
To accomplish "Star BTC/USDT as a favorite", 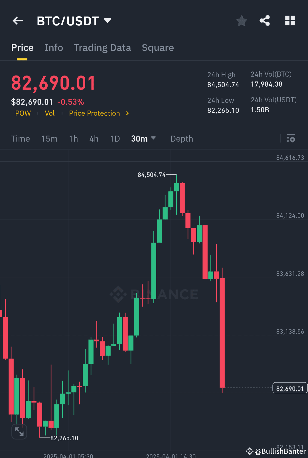I will click(x=242, y=21).
